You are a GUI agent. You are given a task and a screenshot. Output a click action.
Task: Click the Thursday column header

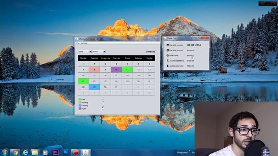coord(116,58)
